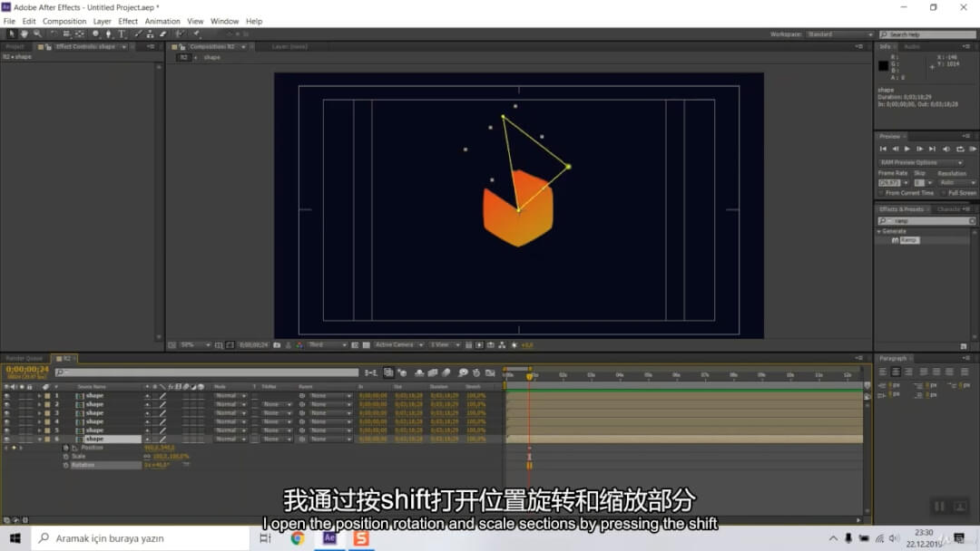980x551 pixels.
Task: Step to next frame in Preview
Action: point(920,150)
